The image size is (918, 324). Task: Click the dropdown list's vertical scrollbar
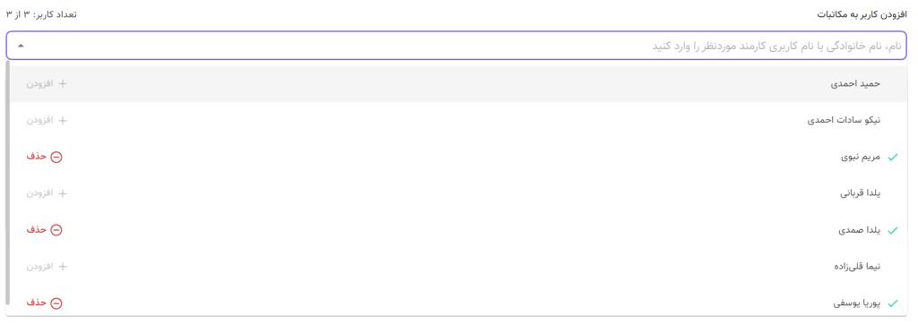[x=7, y=183]
